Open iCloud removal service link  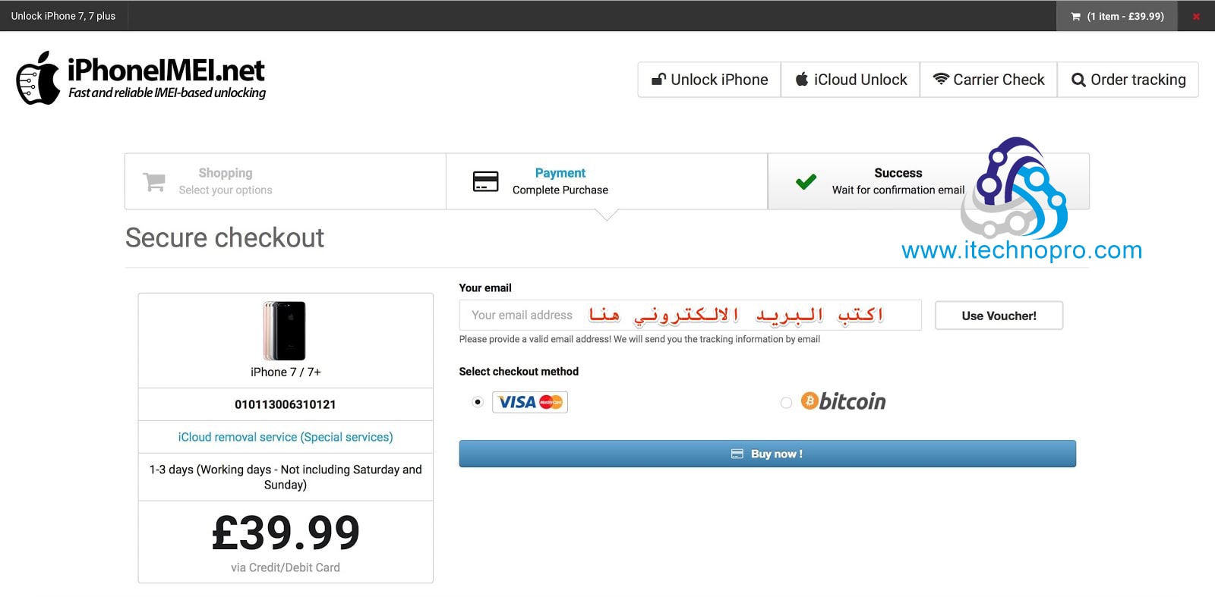tap(286, 437)
